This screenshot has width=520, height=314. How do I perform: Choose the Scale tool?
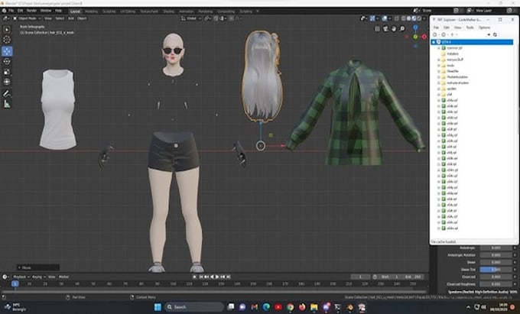pos(7,71)
